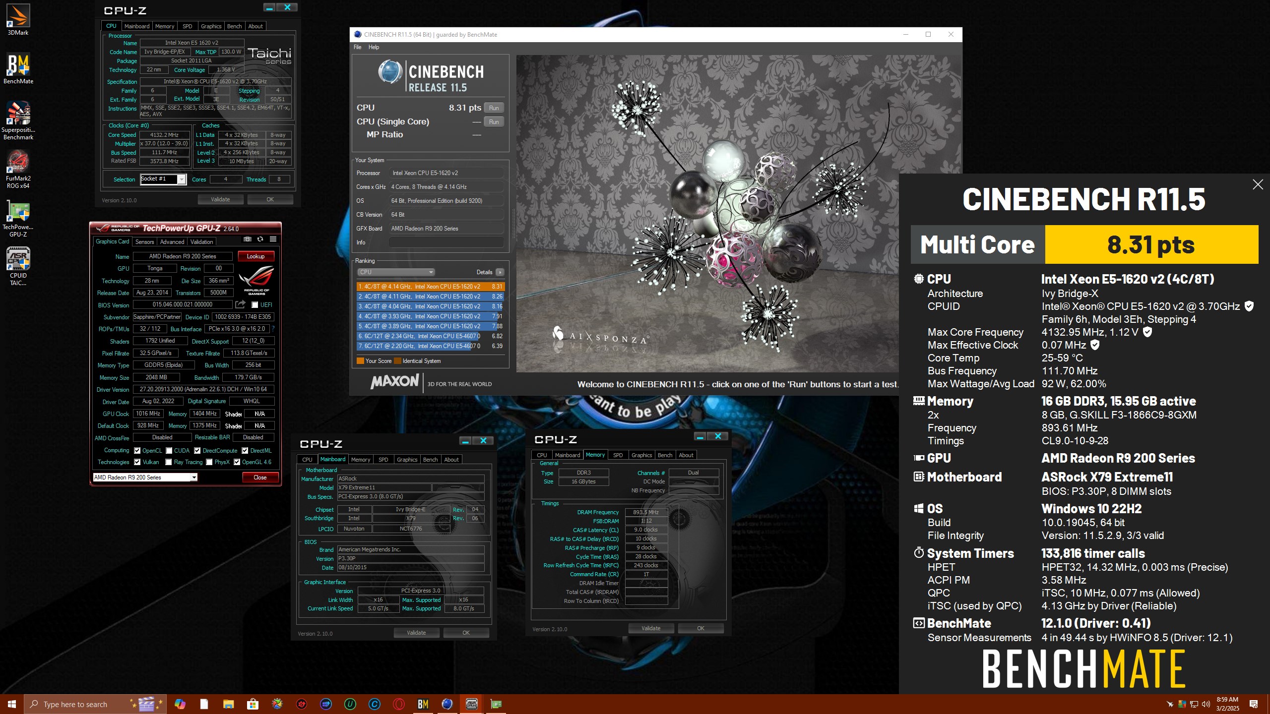Image resolution: width=1270 pixels, height=714 pixels.
Task: Open FurMark2 ROG x64 desktop icon
Action: pyautogui.click(x=18, y=169)
